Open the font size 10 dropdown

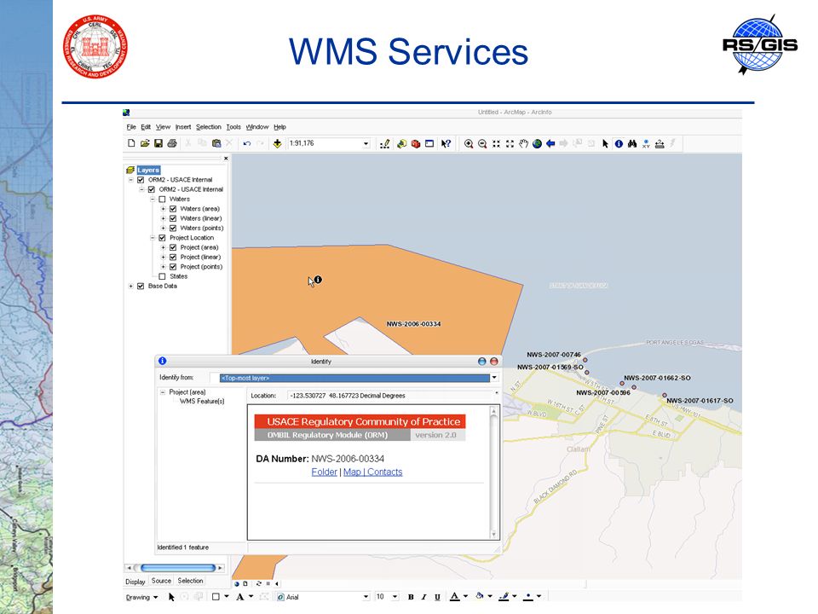click(395, 597)
